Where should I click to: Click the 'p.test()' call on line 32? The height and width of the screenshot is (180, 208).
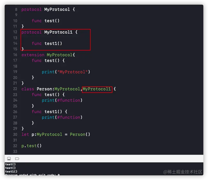pyautogui.click(x=32, y=146)
